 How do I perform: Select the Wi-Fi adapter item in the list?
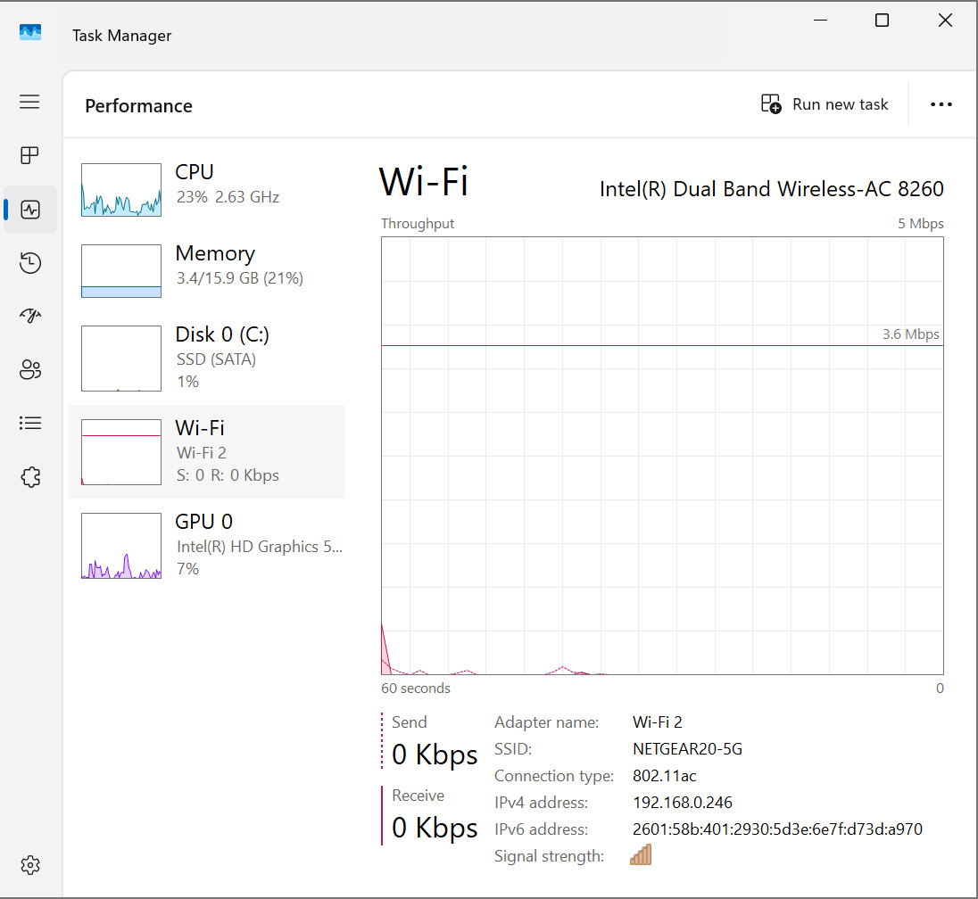click(206, 452)
